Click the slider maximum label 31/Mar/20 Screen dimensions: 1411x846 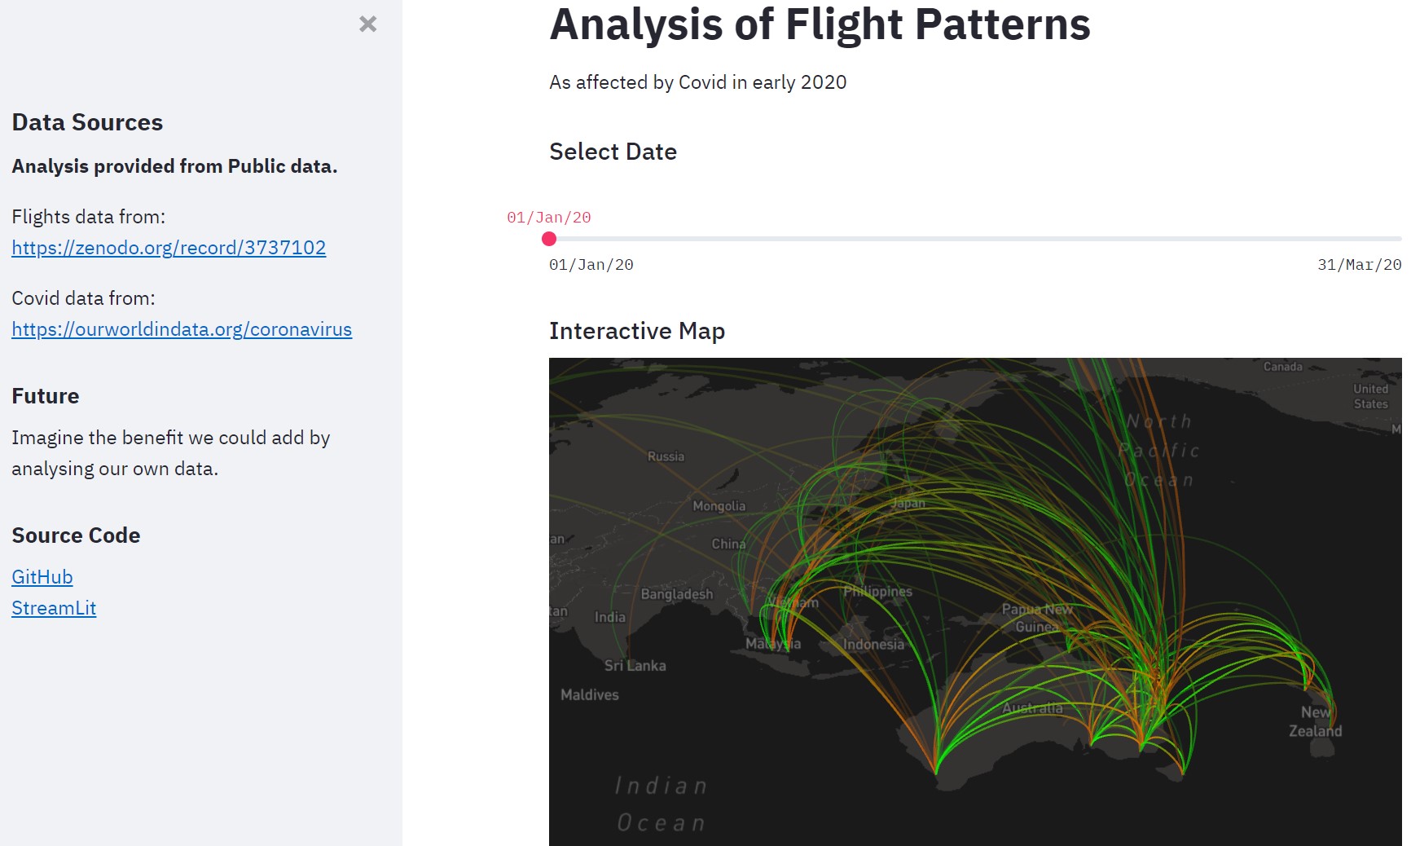pos(1360,265)
